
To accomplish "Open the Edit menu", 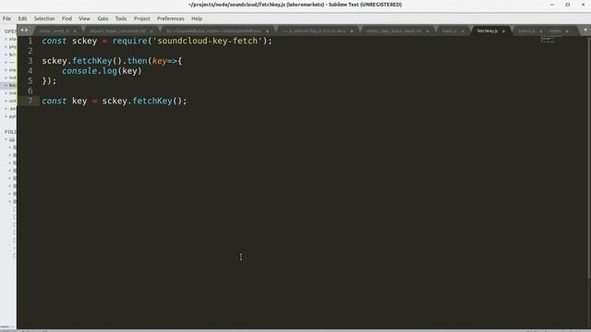I will coord(22,18).
